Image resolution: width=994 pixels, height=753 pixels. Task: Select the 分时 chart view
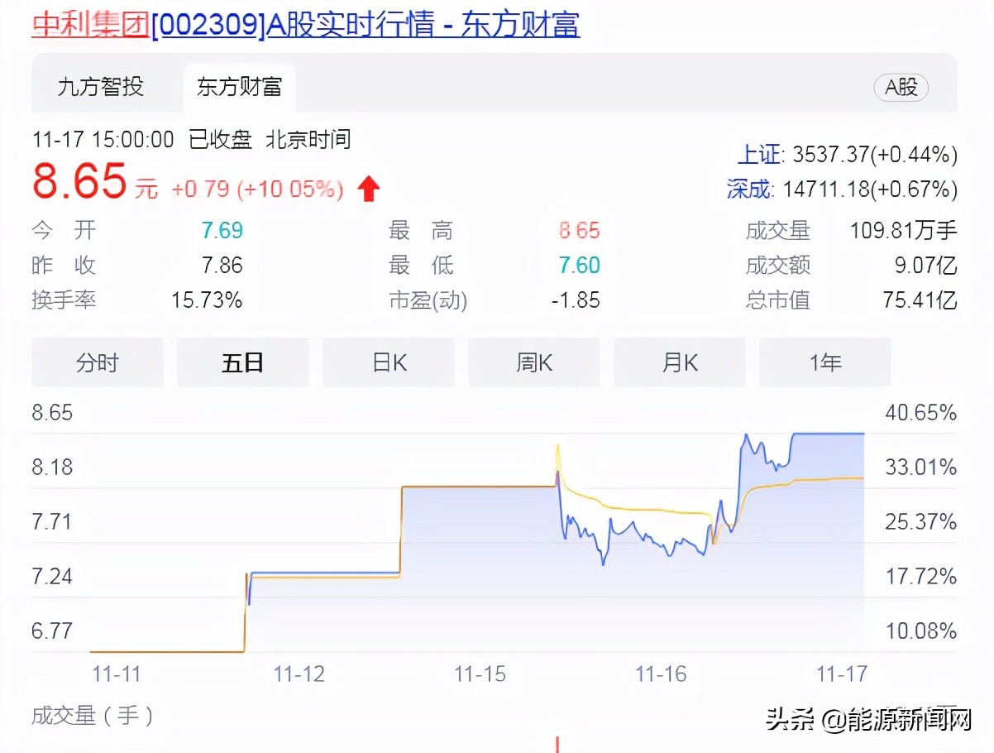[97, 362]
